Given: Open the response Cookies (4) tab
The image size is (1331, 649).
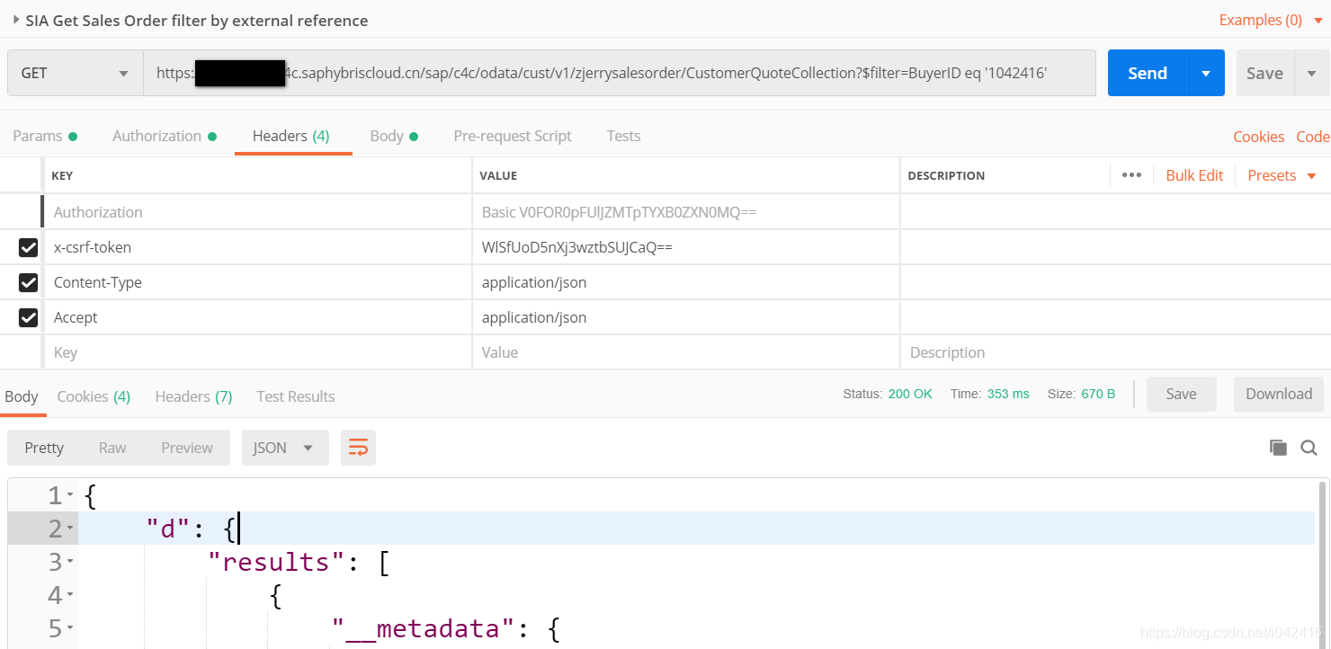Looking at the screenshot, I should (x=94, y=396).
